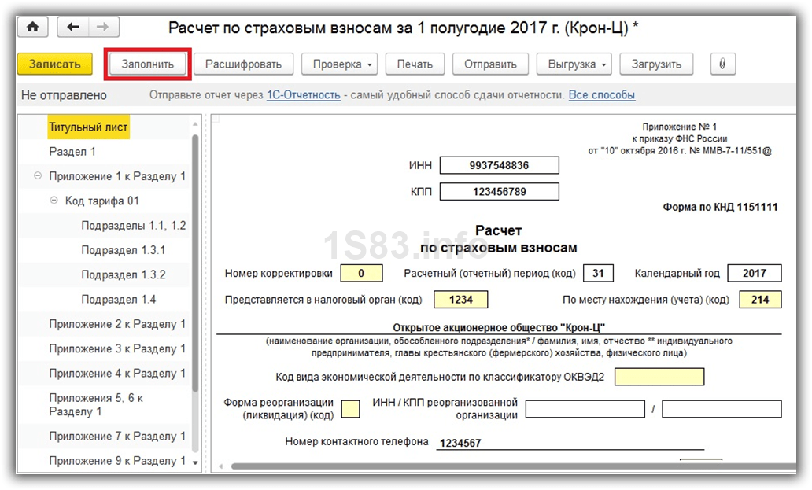
Task: Click the Расшифровать button
Action: (x=243, y=64)
